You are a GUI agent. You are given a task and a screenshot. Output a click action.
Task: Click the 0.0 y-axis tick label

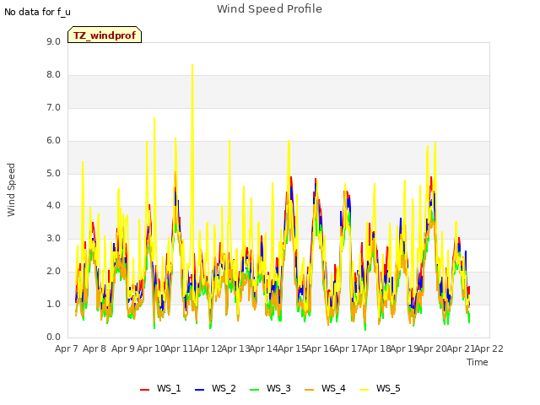(x=53, y=337)
